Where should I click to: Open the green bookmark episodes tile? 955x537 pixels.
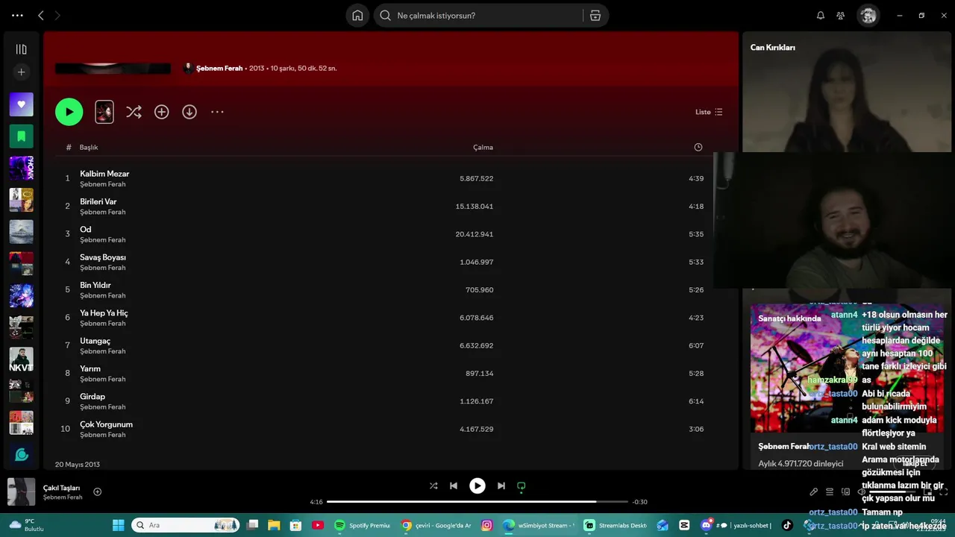point(21,136)
